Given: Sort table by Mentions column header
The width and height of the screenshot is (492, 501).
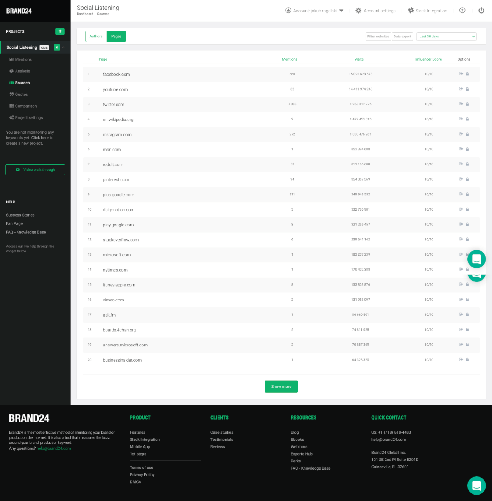Looking at the screenshot, I should pyautogui.click(x=290, y=59).
